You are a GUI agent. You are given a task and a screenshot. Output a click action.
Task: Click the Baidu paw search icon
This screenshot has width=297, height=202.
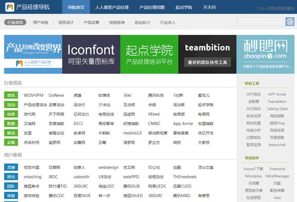[290, 22]
